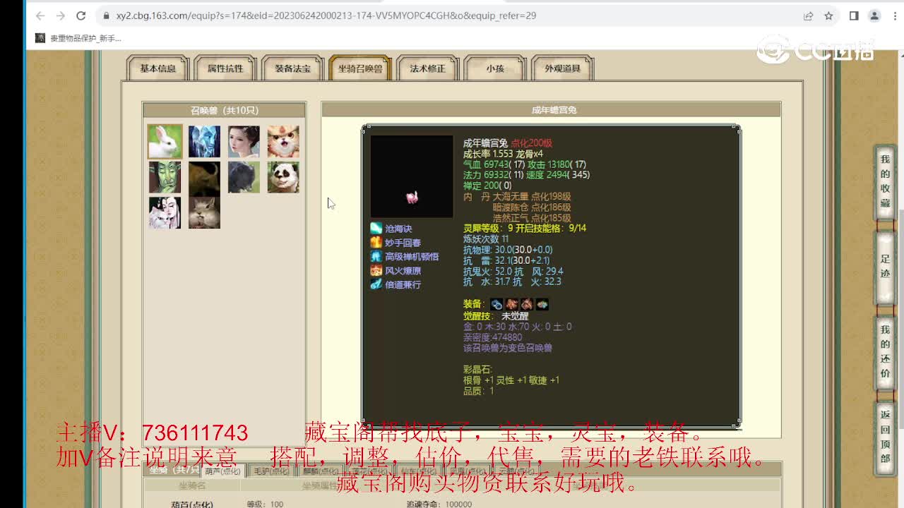
Task: Open the 贵重物品保护 bookmark
Action: click(x=78, y=38)
